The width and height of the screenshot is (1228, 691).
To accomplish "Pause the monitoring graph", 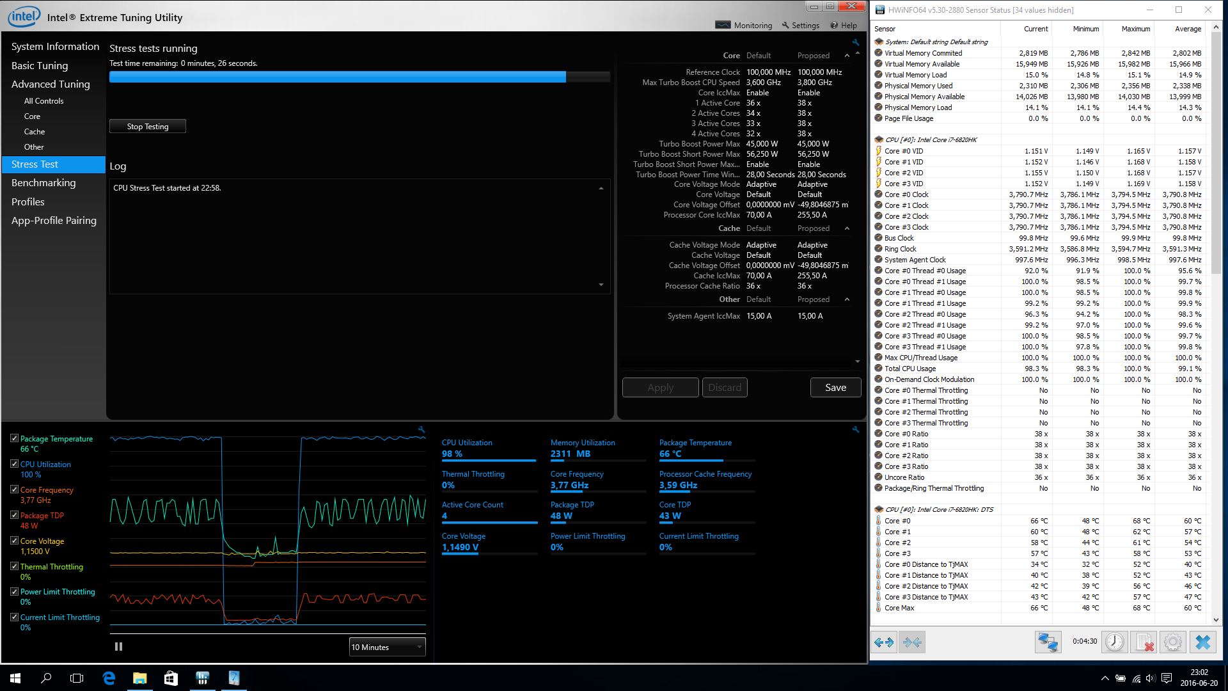I will pyautogui.click(x=118, y=647).
